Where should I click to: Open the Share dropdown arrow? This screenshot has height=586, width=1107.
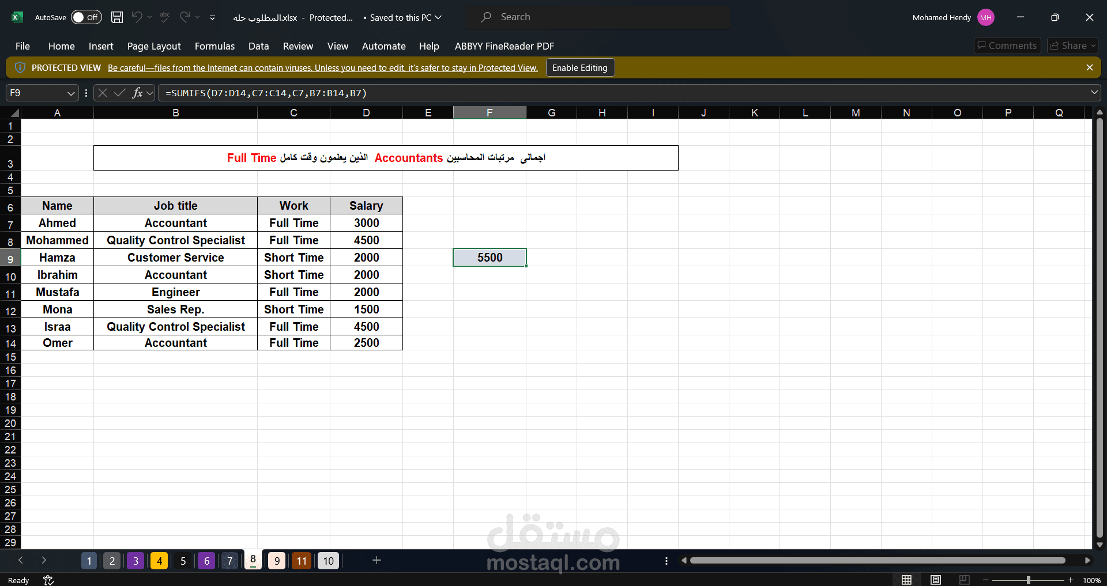[x=1093, y=46]
